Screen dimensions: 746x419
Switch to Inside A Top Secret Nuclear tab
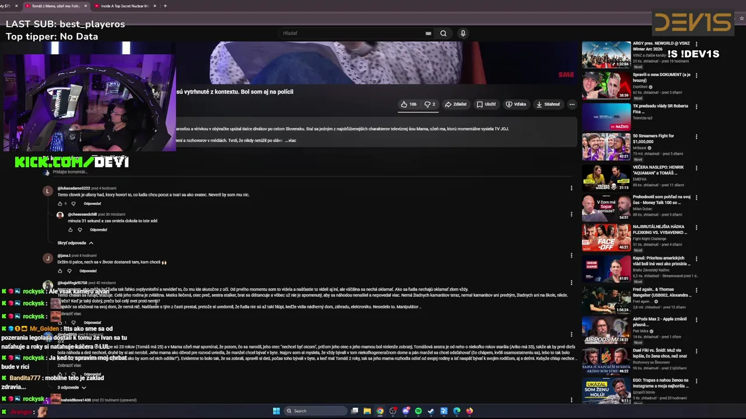tap(125, 6)
